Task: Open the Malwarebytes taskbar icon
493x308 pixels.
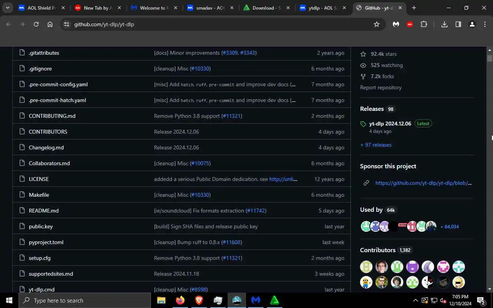Action: pos(256,300)
